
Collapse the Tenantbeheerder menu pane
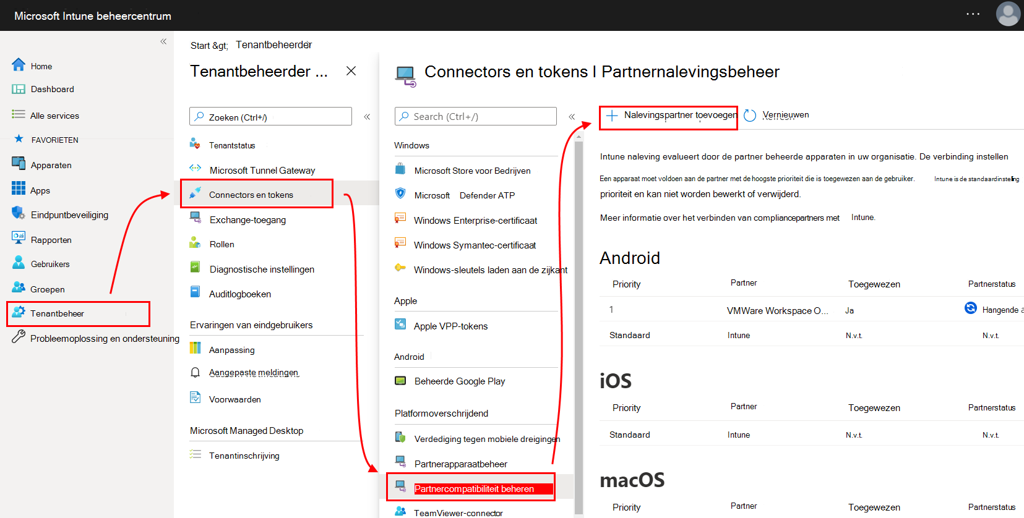click(x=367, y=117)
